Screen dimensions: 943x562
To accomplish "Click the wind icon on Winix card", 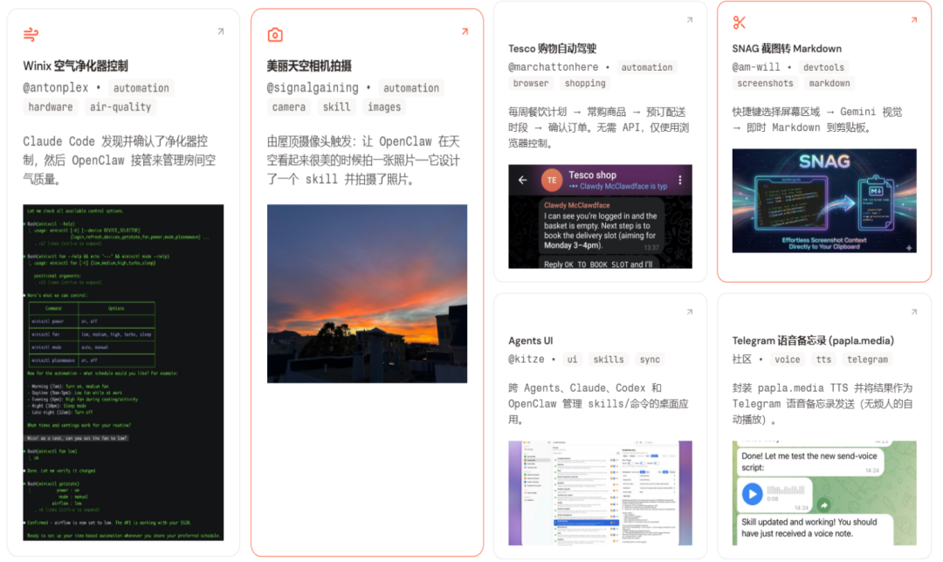I will tap(31, 35).
